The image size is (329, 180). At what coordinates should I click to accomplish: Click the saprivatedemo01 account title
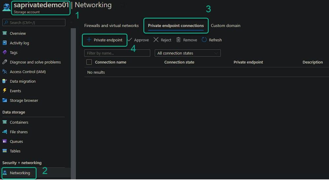coord(41,5)
